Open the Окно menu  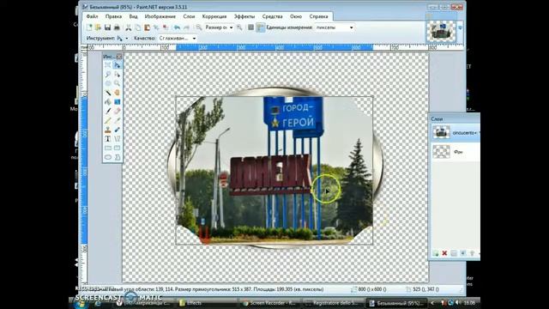(x=296, y=16)
